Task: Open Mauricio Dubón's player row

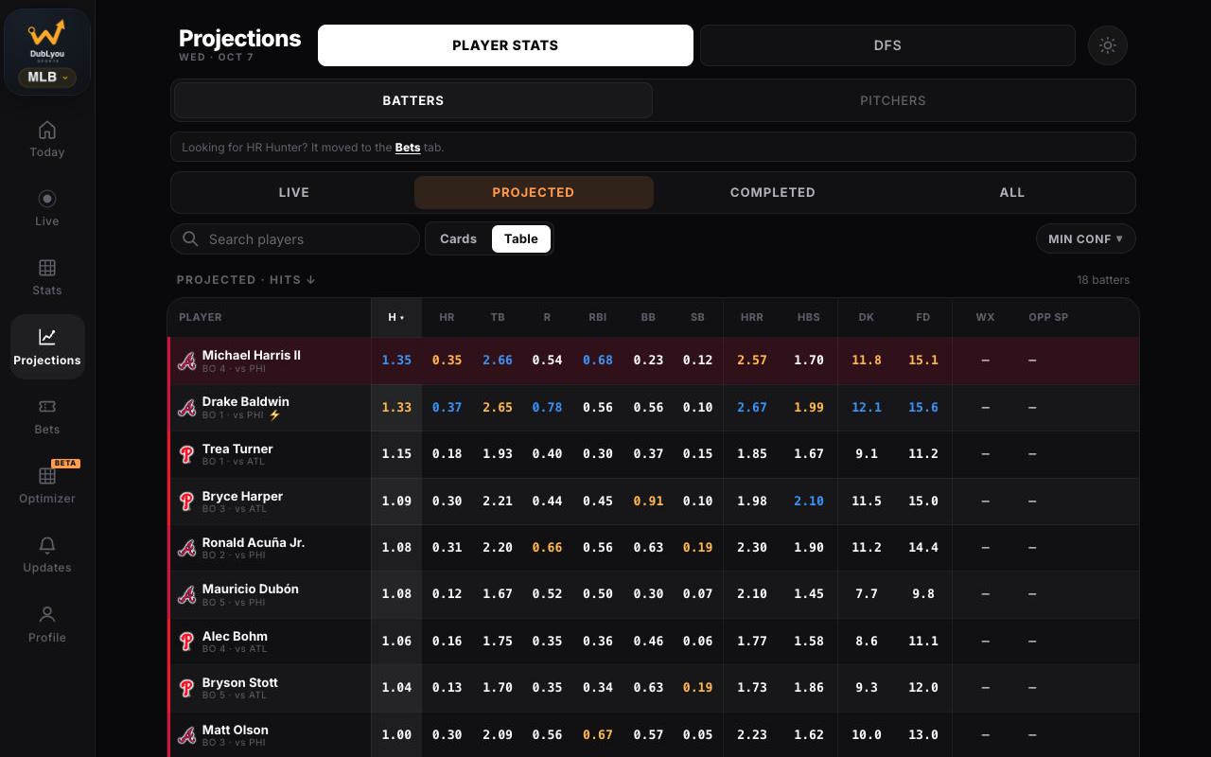Action: point(654,594)
